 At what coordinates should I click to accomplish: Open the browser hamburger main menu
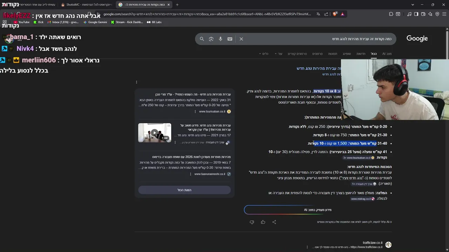[444, 14]
